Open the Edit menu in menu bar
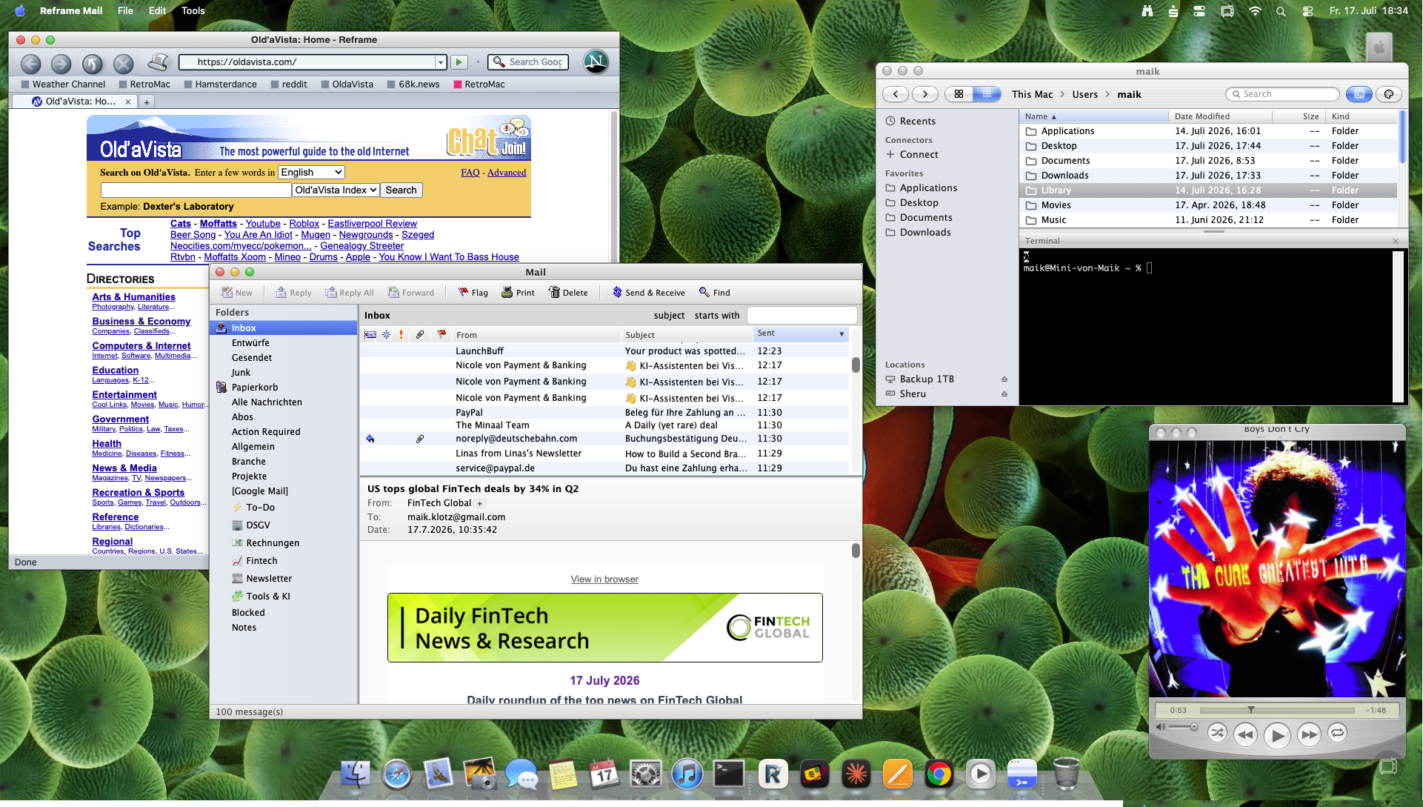 tap(157, 10)
